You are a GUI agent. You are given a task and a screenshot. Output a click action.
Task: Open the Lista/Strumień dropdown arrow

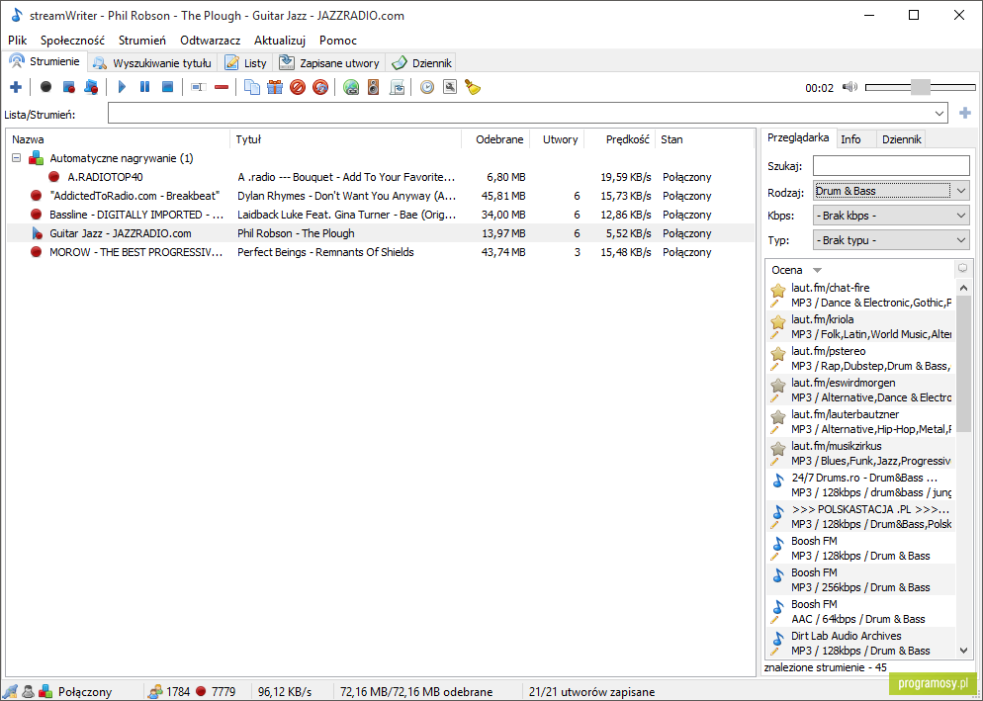[x=939, y=114]
